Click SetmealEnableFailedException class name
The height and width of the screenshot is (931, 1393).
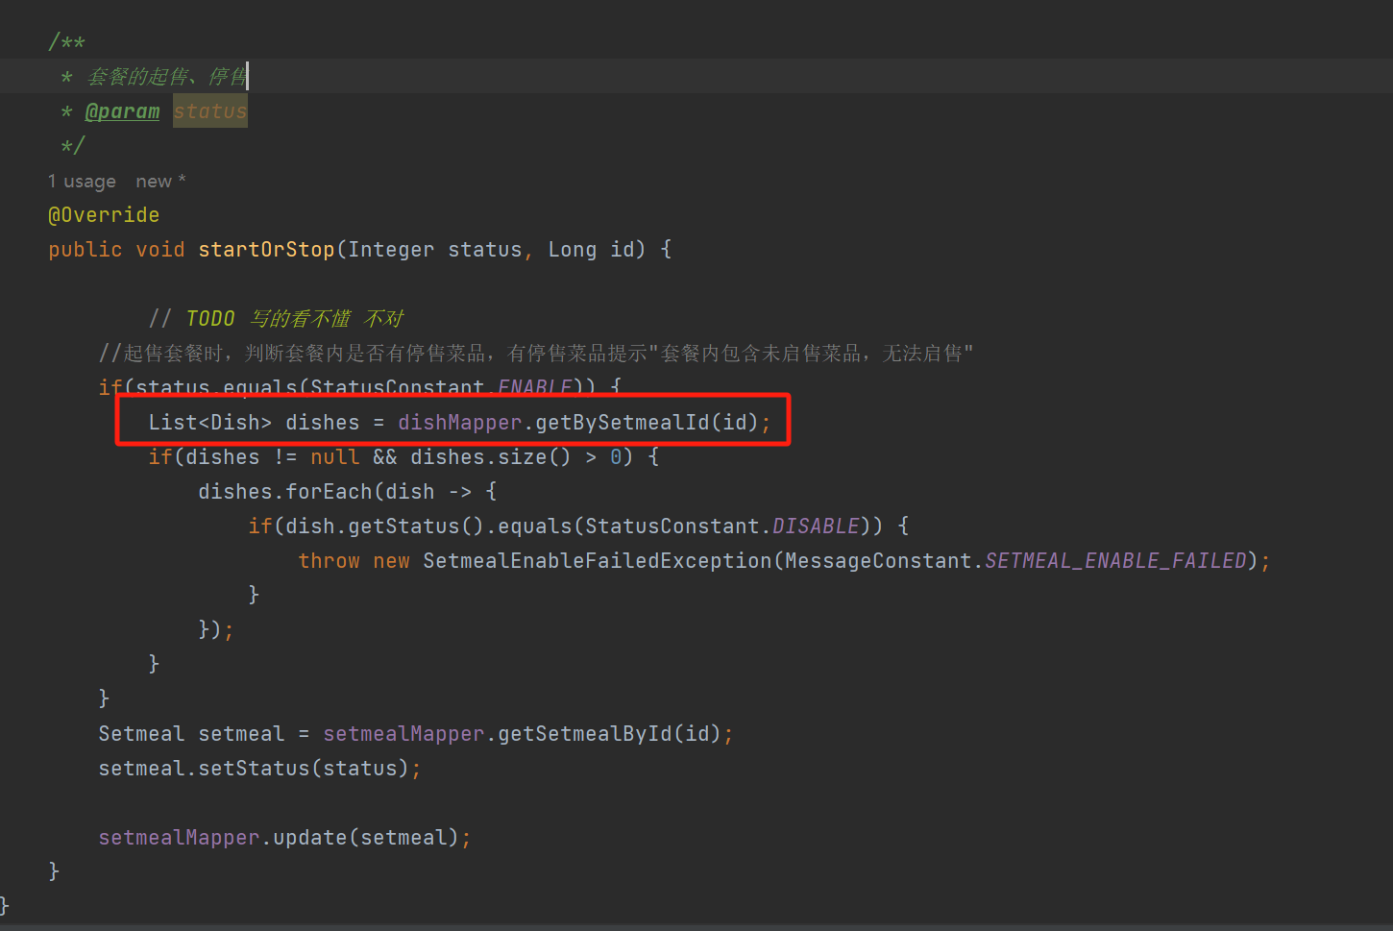click(x=598, y=561)
